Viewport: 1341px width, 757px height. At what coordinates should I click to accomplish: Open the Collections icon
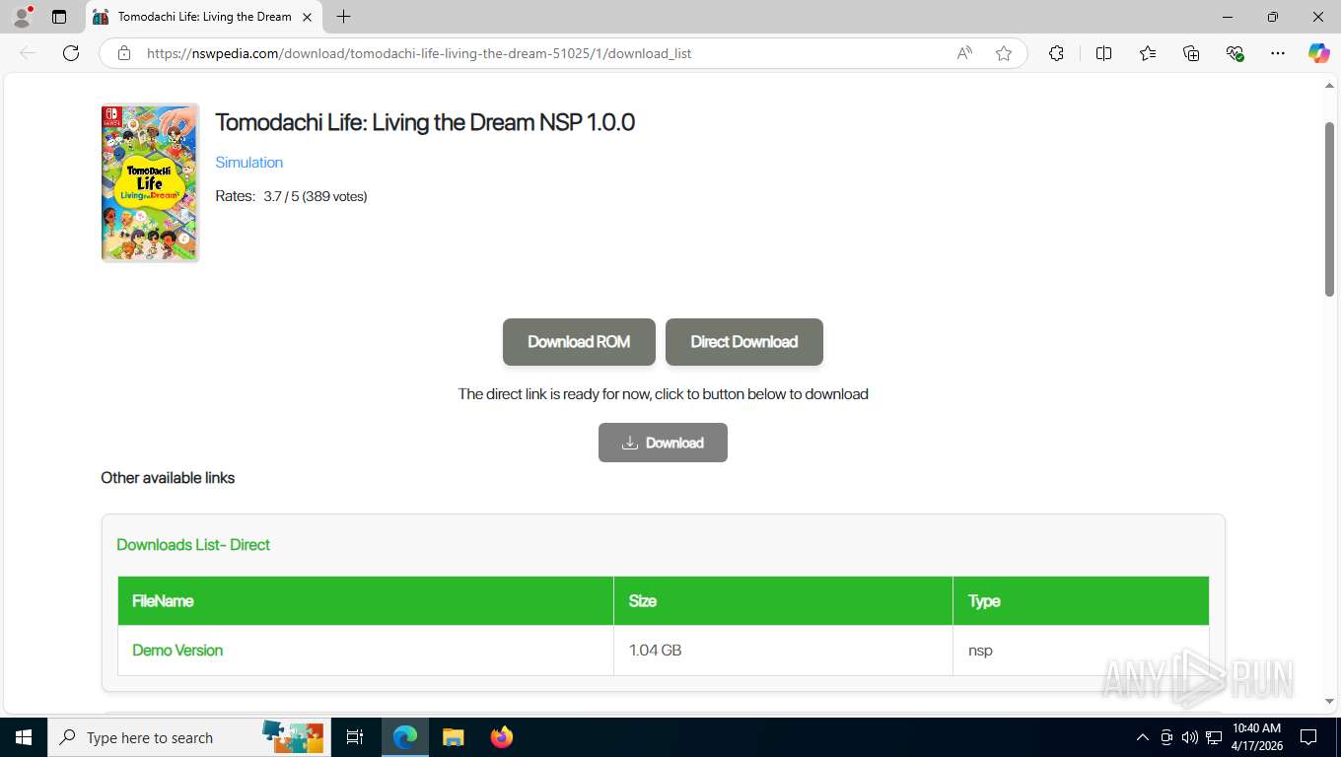pyautogui.click(x=1191, y=53)
